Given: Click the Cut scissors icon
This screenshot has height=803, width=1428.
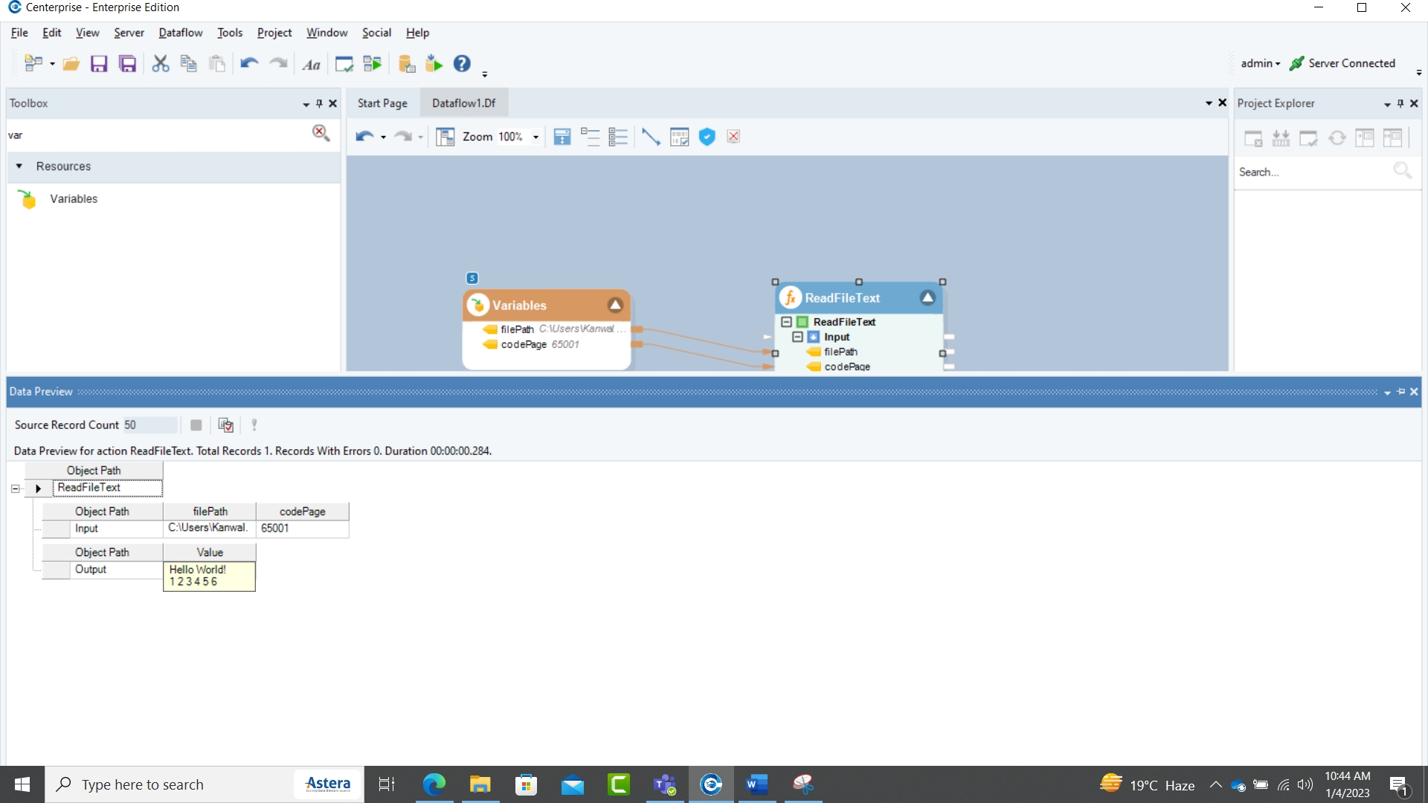Looking at the screenshot, I should 160,64.
